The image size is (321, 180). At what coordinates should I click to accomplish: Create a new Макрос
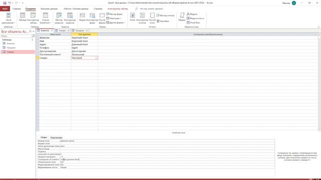[x=182, y=17]
